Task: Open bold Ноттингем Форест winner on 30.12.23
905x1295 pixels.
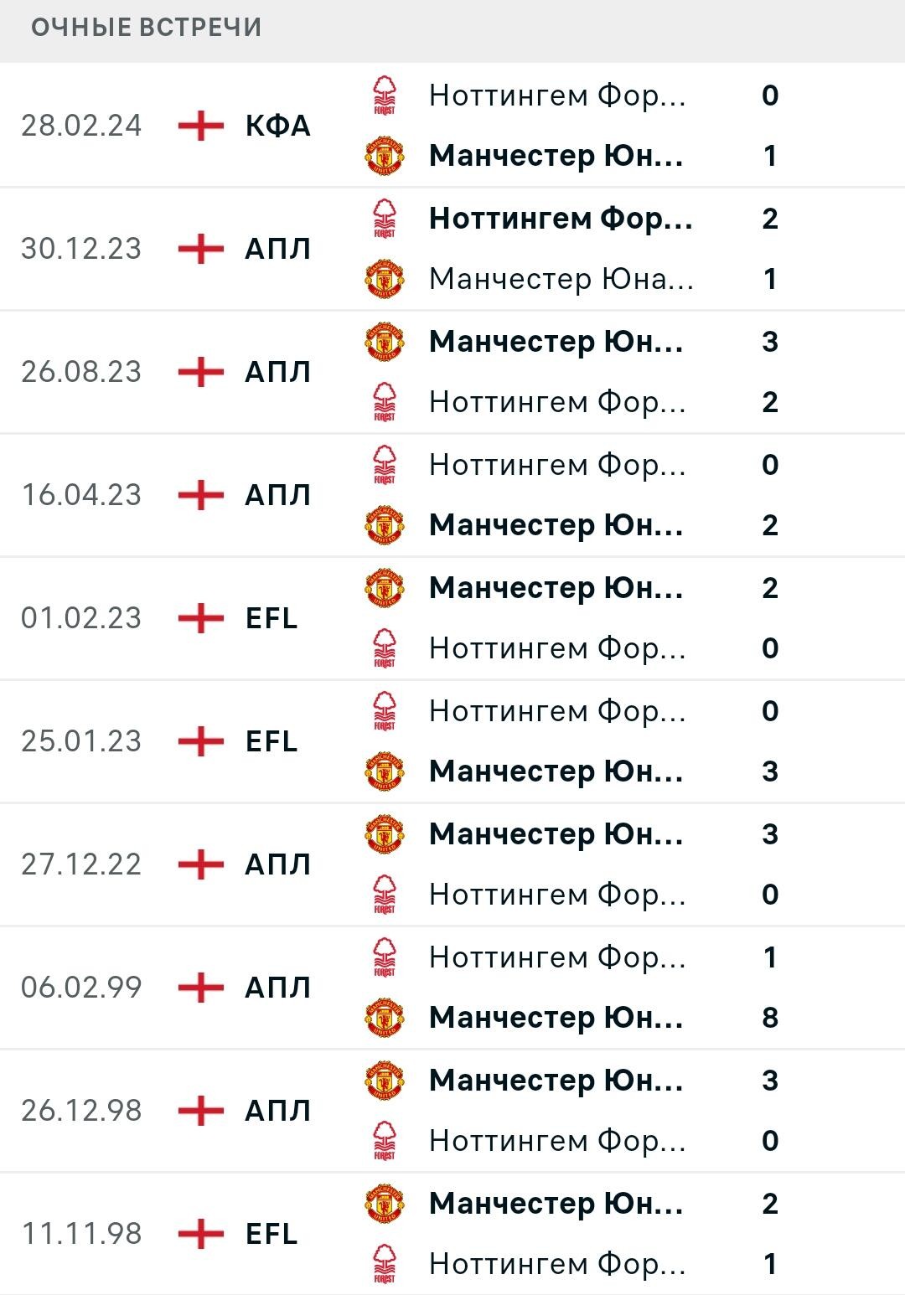Action: [561, 219]
